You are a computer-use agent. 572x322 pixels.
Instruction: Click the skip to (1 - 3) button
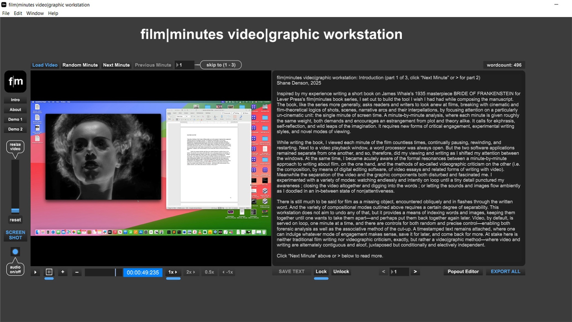click(x=221, y=65)
